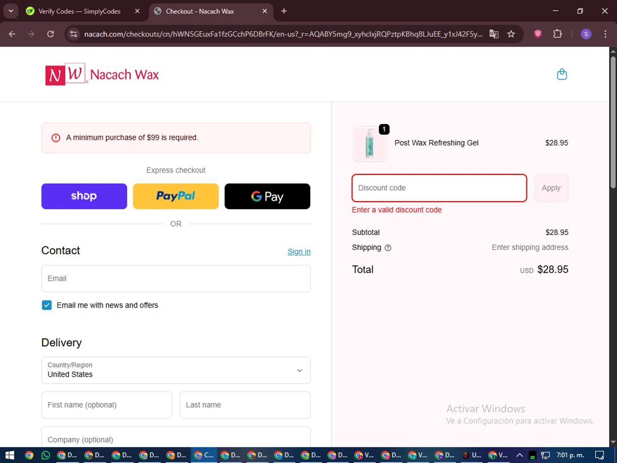Open the shopping bag cart icon
The width and height of the screenshot is (617, 463).
[561, 74]
